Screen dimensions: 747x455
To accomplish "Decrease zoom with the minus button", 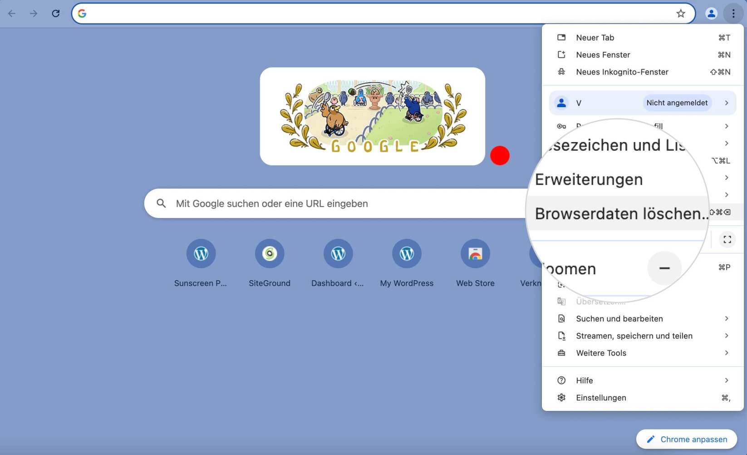I will 664,268.
